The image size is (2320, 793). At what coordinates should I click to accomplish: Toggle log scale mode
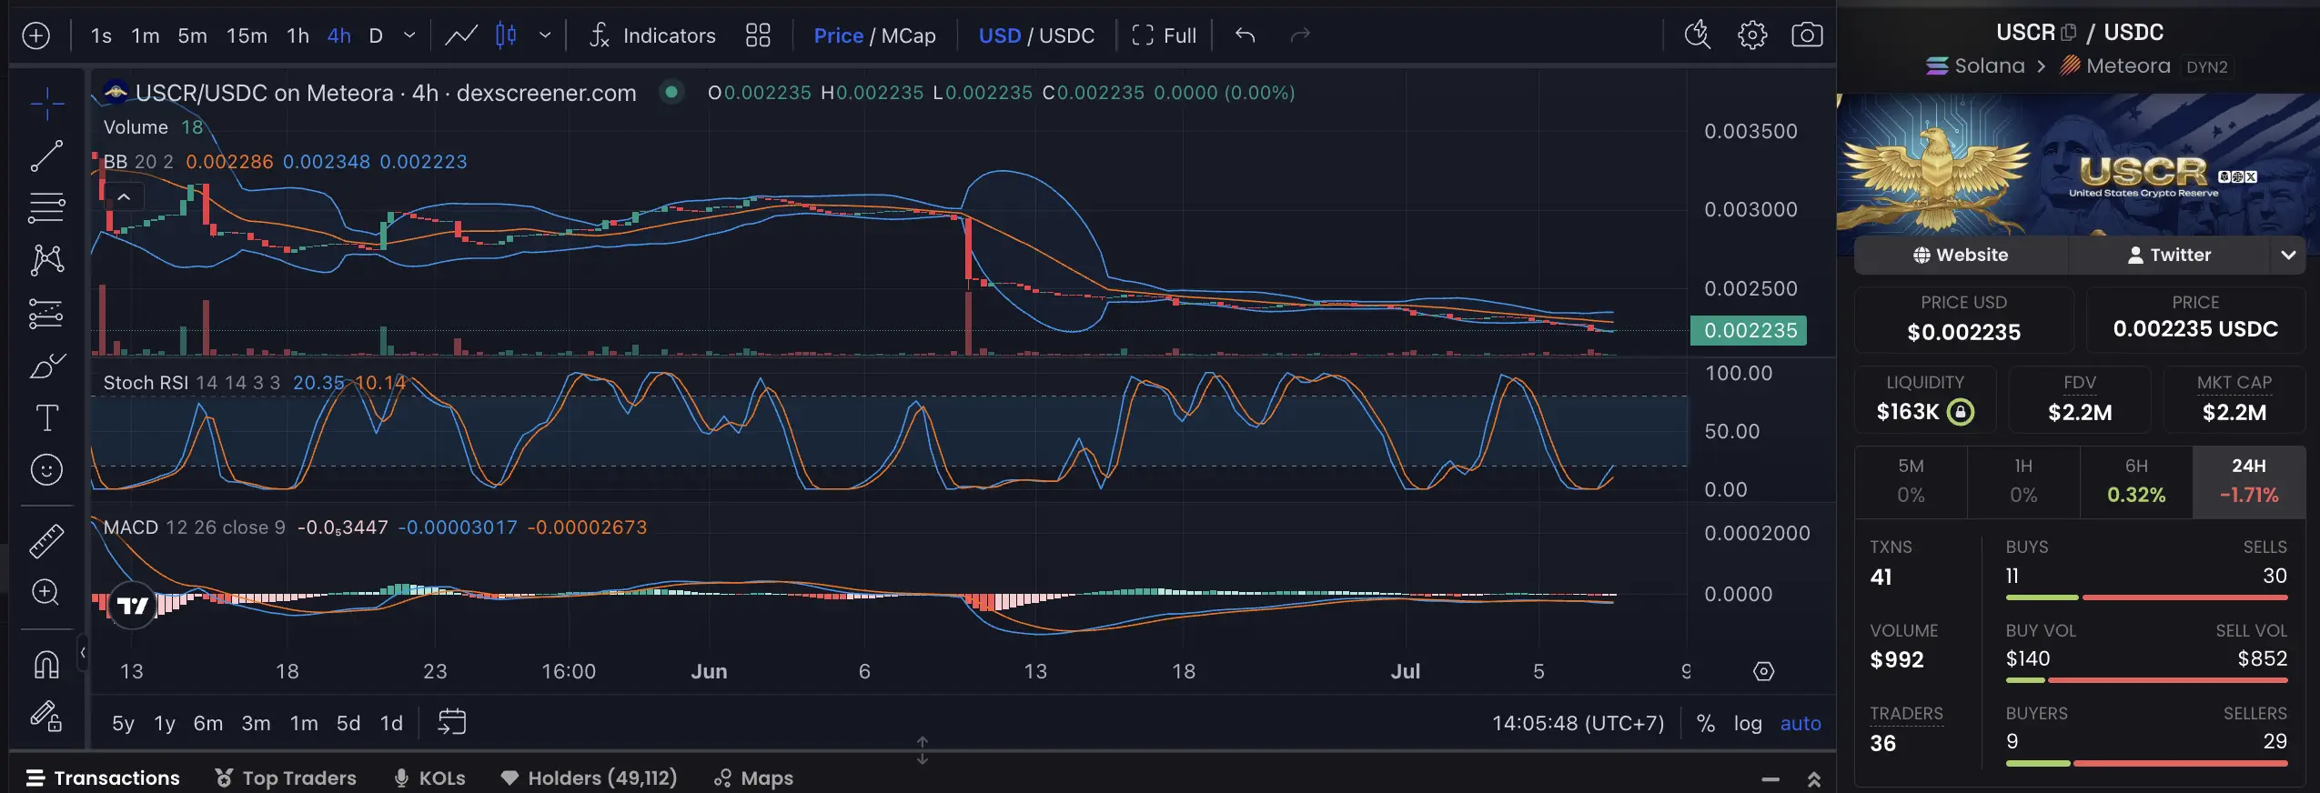1748,723
